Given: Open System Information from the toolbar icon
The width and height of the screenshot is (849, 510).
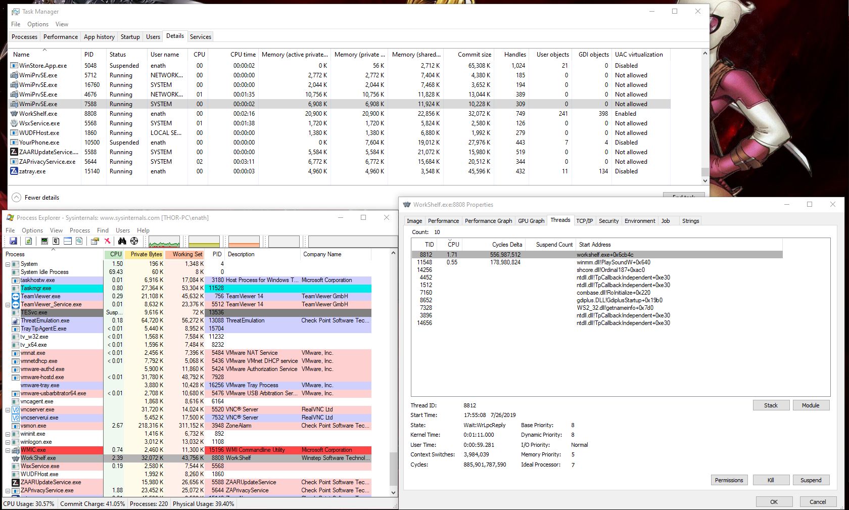Looking at the screenshot, I should point(44,241).
